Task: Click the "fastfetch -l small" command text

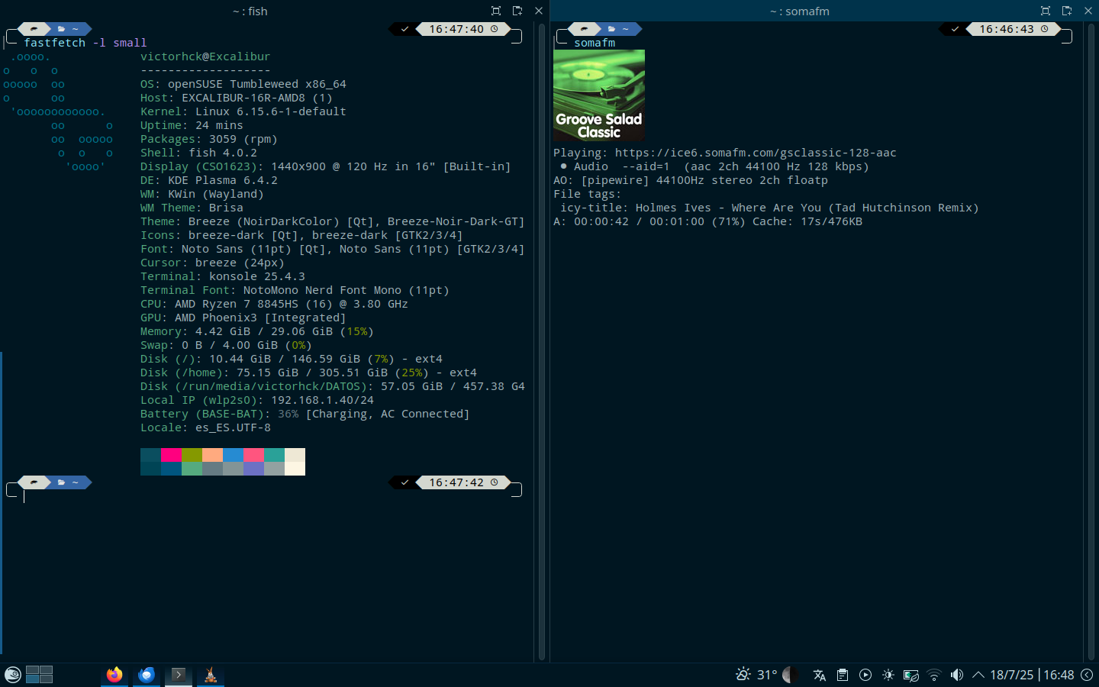Action: pyautogui.click(x=85, y=43)
